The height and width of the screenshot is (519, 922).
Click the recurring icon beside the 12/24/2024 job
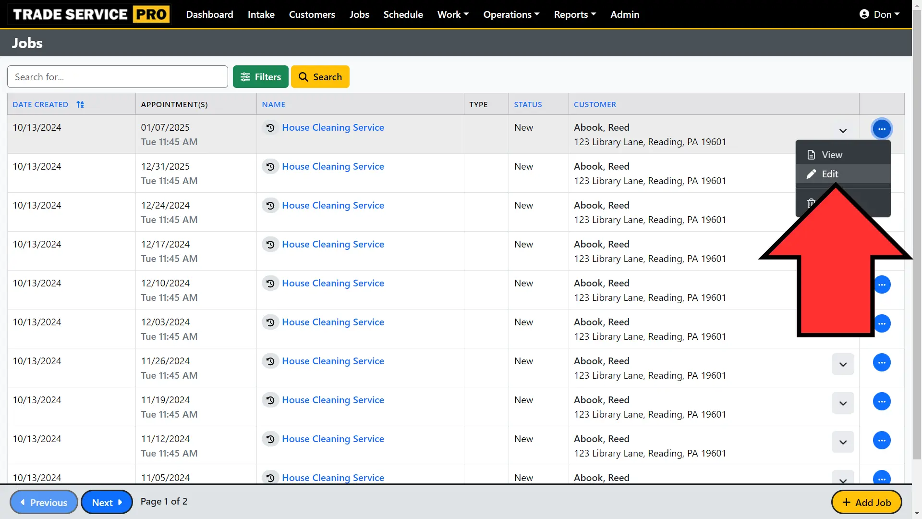coord(270,206)
